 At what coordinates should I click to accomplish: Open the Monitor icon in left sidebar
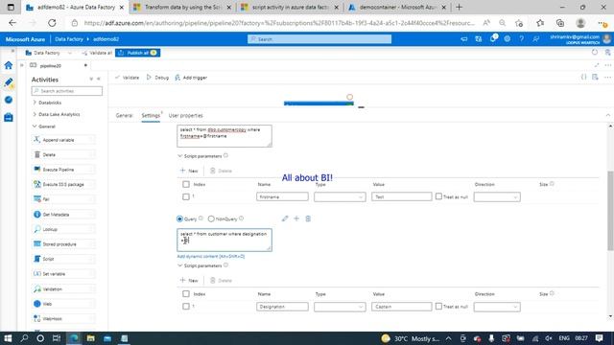click(x=9, y=100)
